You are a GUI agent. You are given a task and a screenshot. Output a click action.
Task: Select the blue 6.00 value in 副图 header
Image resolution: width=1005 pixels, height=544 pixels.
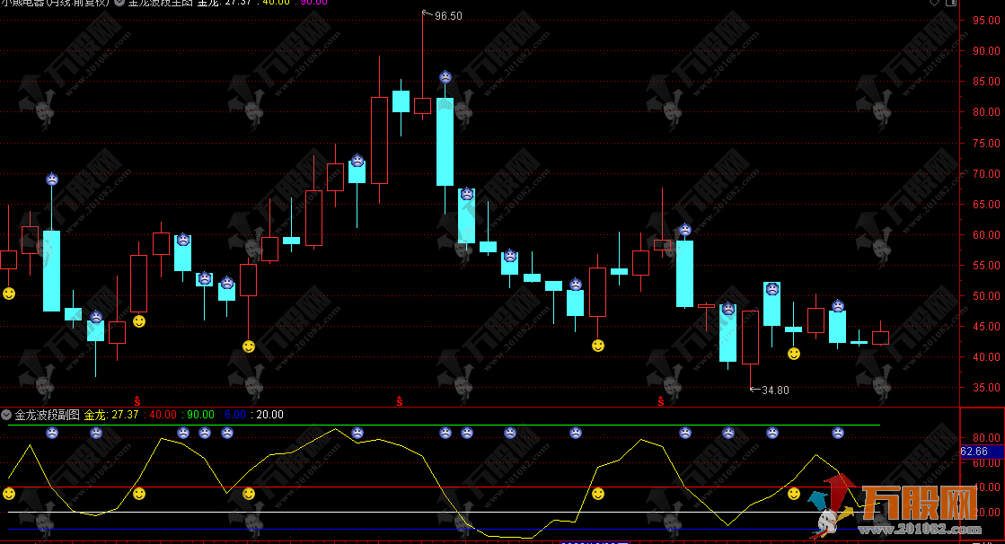click(235, 415)
